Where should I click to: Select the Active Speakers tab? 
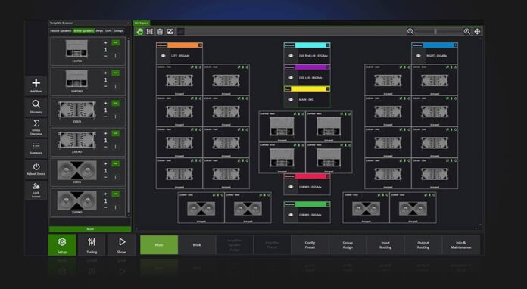coord(84,30)
